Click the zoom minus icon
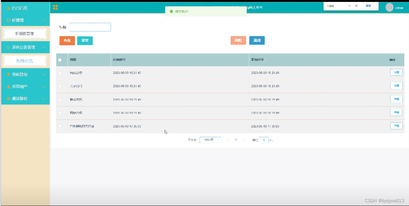 pyautogui.click(x=350, y=6)
